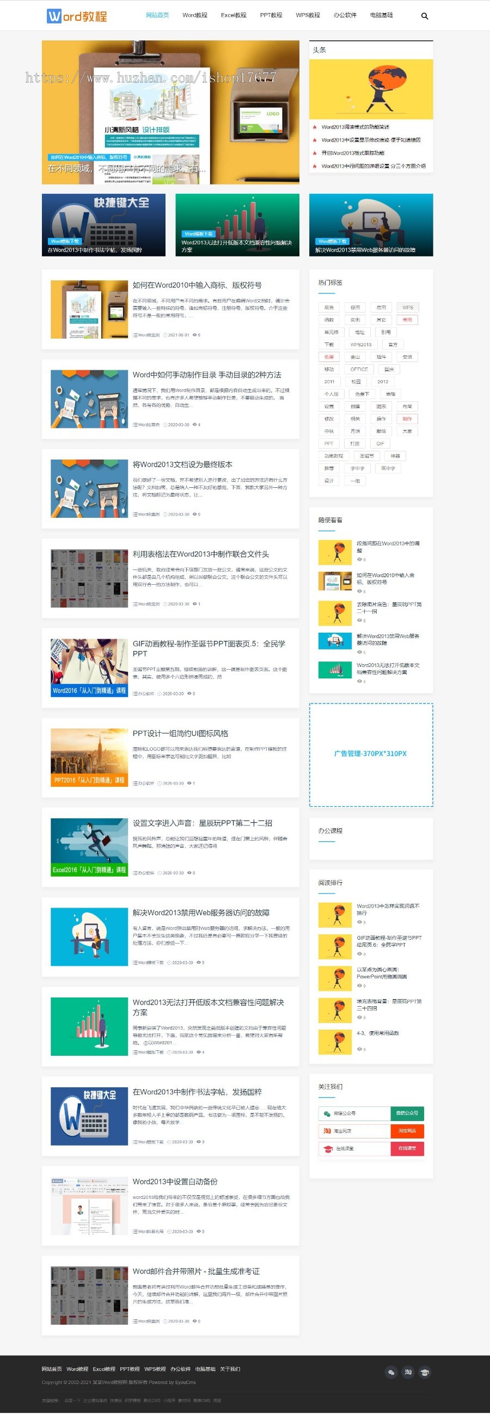Open article PPT设计一组简约UI图标风格
Viewport: 490px width, 1414px height.
181,733
